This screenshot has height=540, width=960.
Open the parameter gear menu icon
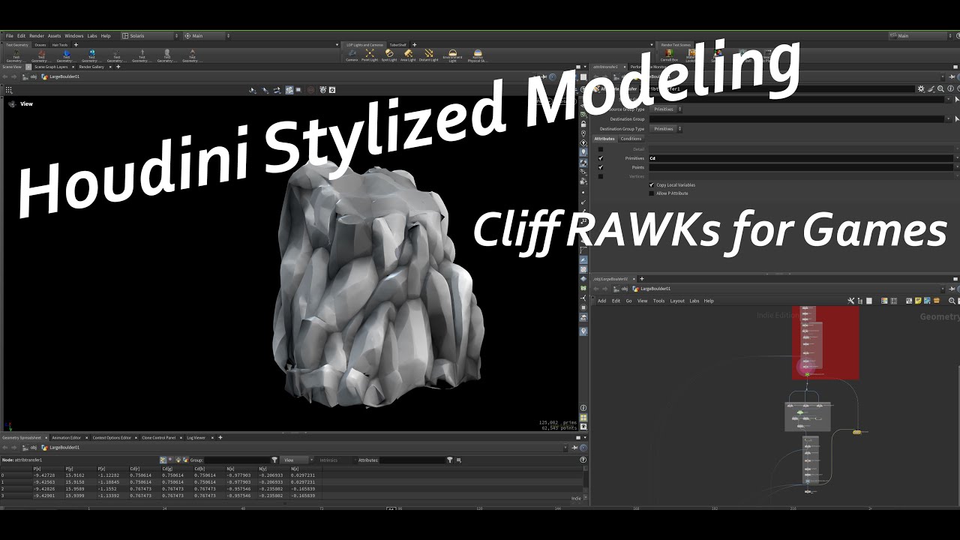pos(921,88)
